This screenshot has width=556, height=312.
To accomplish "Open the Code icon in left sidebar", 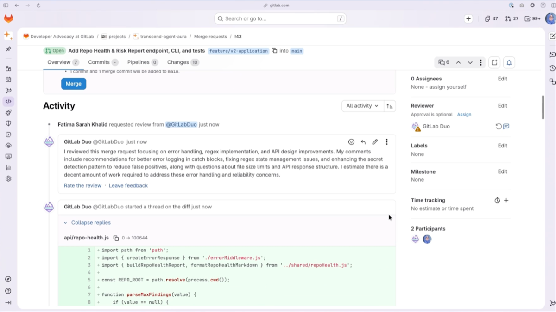I will click(x=8, y=101).
